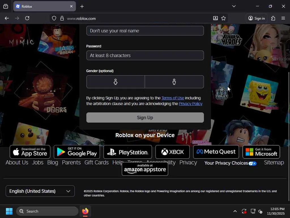Open the Windows Start menu
The image size is (290, 218).
tap(9, 211)
